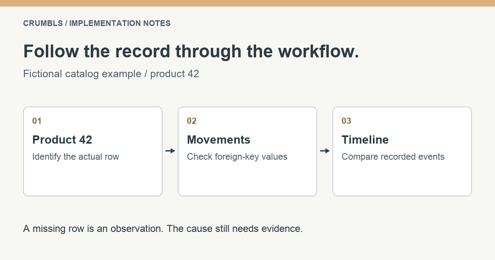
Task: Click the text 'Check foreign-key values'
Action: [x=237, y=157]
